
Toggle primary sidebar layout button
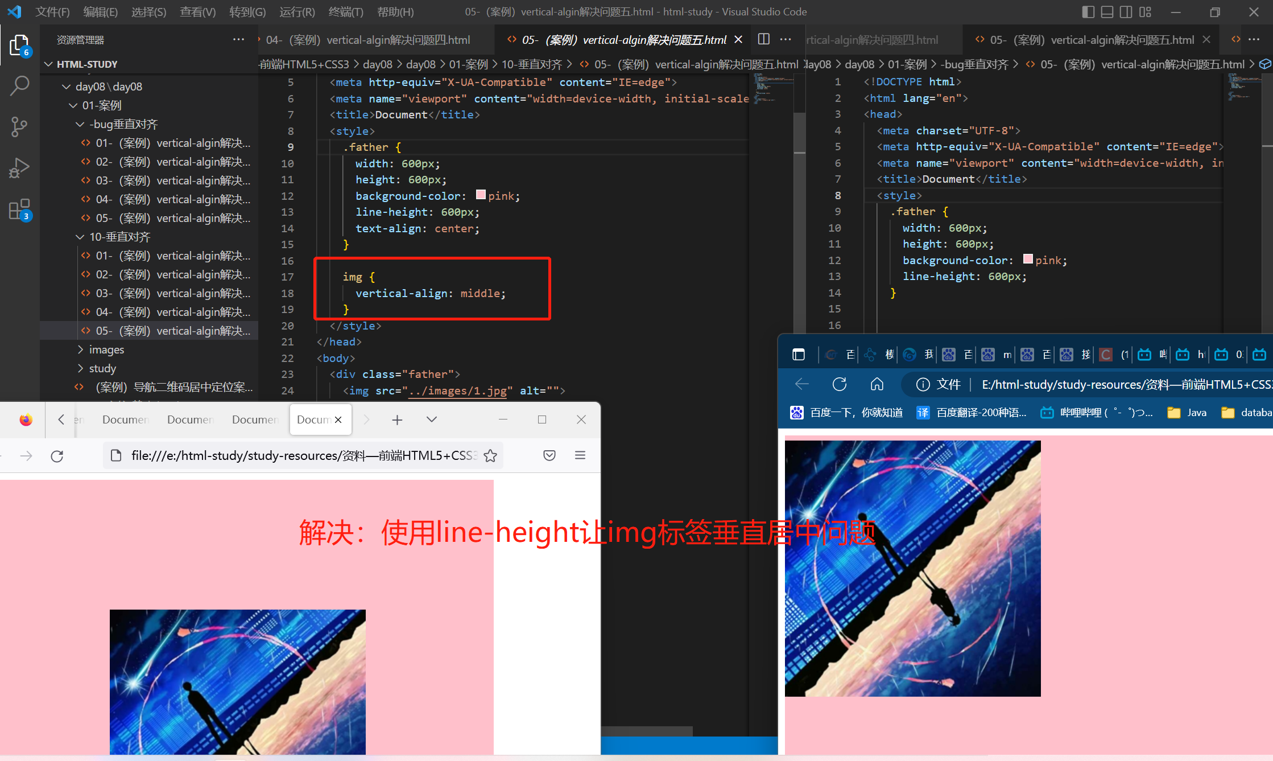point(1088,12)
